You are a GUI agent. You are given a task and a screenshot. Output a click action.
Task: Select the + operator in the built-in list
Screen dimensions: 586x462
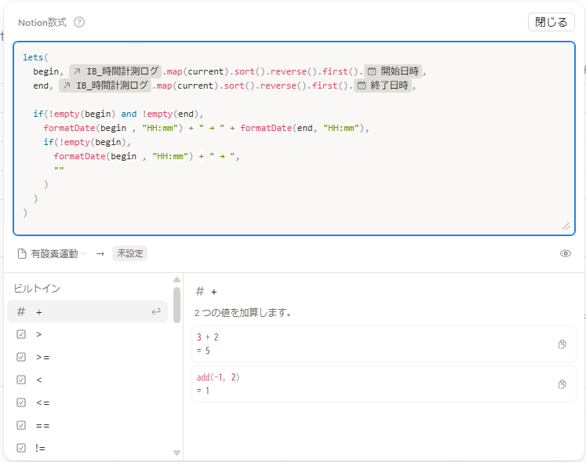pyautogui.click(x=87, y=311)
